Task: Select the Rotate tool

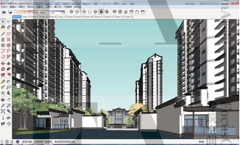Action: 3,69
